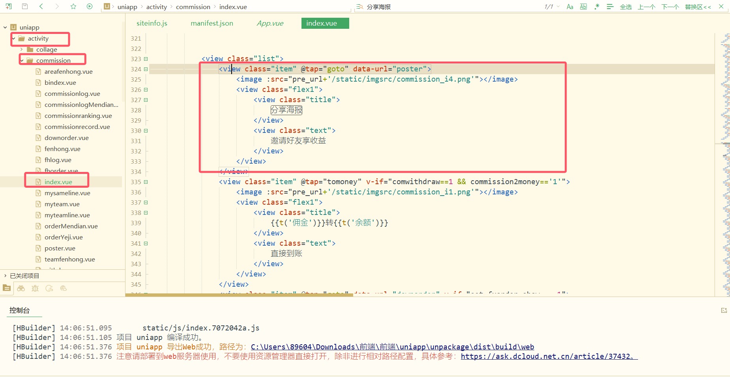
Task: Toggle the whole-word match option
Action: [x=583, y=7]
